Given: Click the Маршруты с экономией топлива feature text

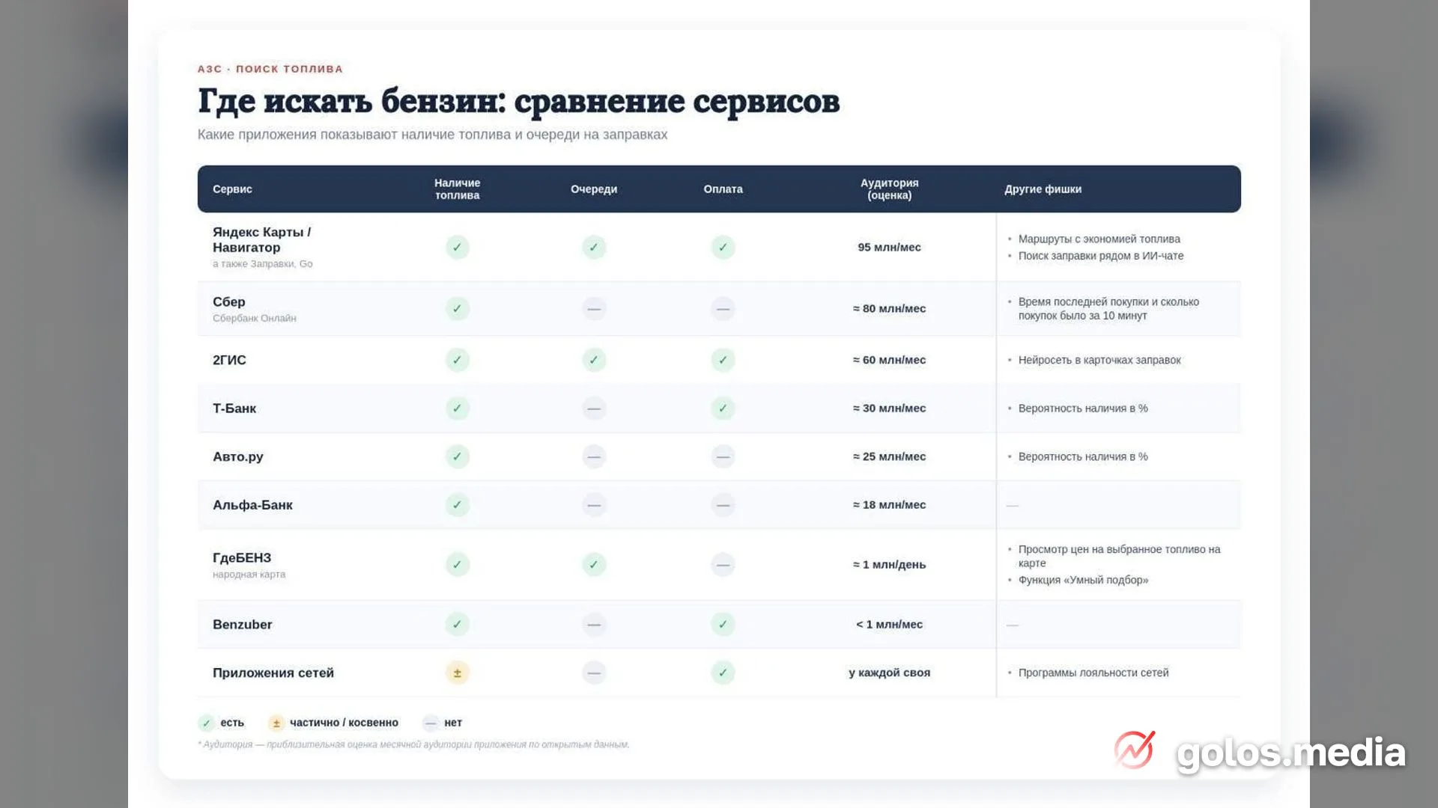Looking at the screenshot, I should point(1099,239).
